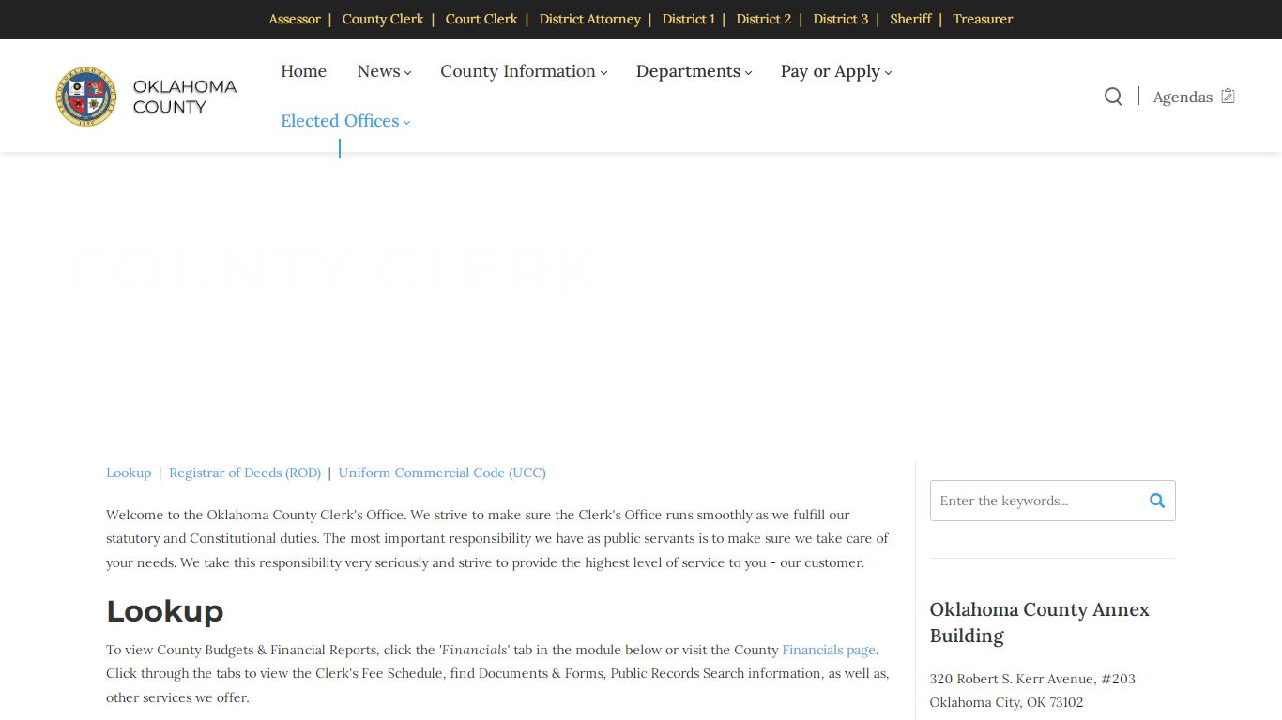The height and width of the screenshot is (720, 1282).
Task: Click the Oklahoma County seal logo
Action: (x=86, y=97)
